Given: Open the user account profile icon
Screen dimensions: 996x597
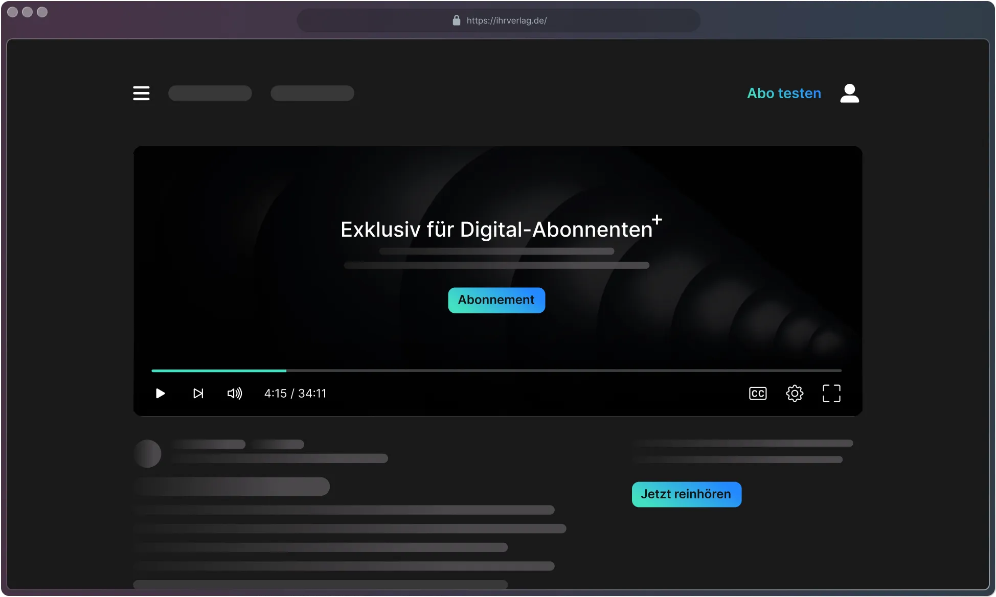Looking at the screenshot, I should click(x=849, y=93).
